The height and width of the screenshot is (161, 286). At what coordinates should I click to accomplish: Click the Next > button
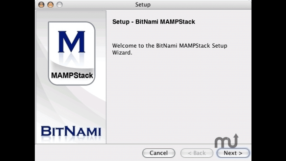coord(233,153)
